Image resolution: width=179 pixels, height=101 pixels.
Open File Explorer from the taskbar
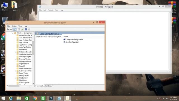19,98
